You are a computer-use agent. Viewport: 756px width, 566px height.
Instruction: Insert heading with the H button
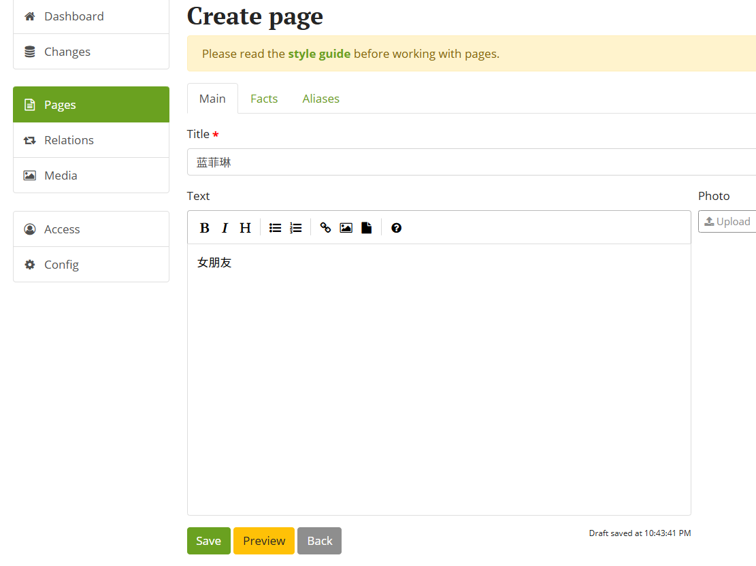245,228
